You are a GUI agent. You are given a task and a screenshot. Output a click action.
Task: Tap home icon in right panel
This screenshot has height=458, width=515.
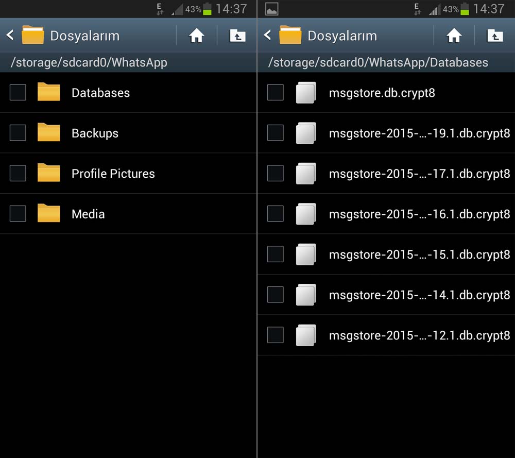pyautogui.click(x=454, y=36)
